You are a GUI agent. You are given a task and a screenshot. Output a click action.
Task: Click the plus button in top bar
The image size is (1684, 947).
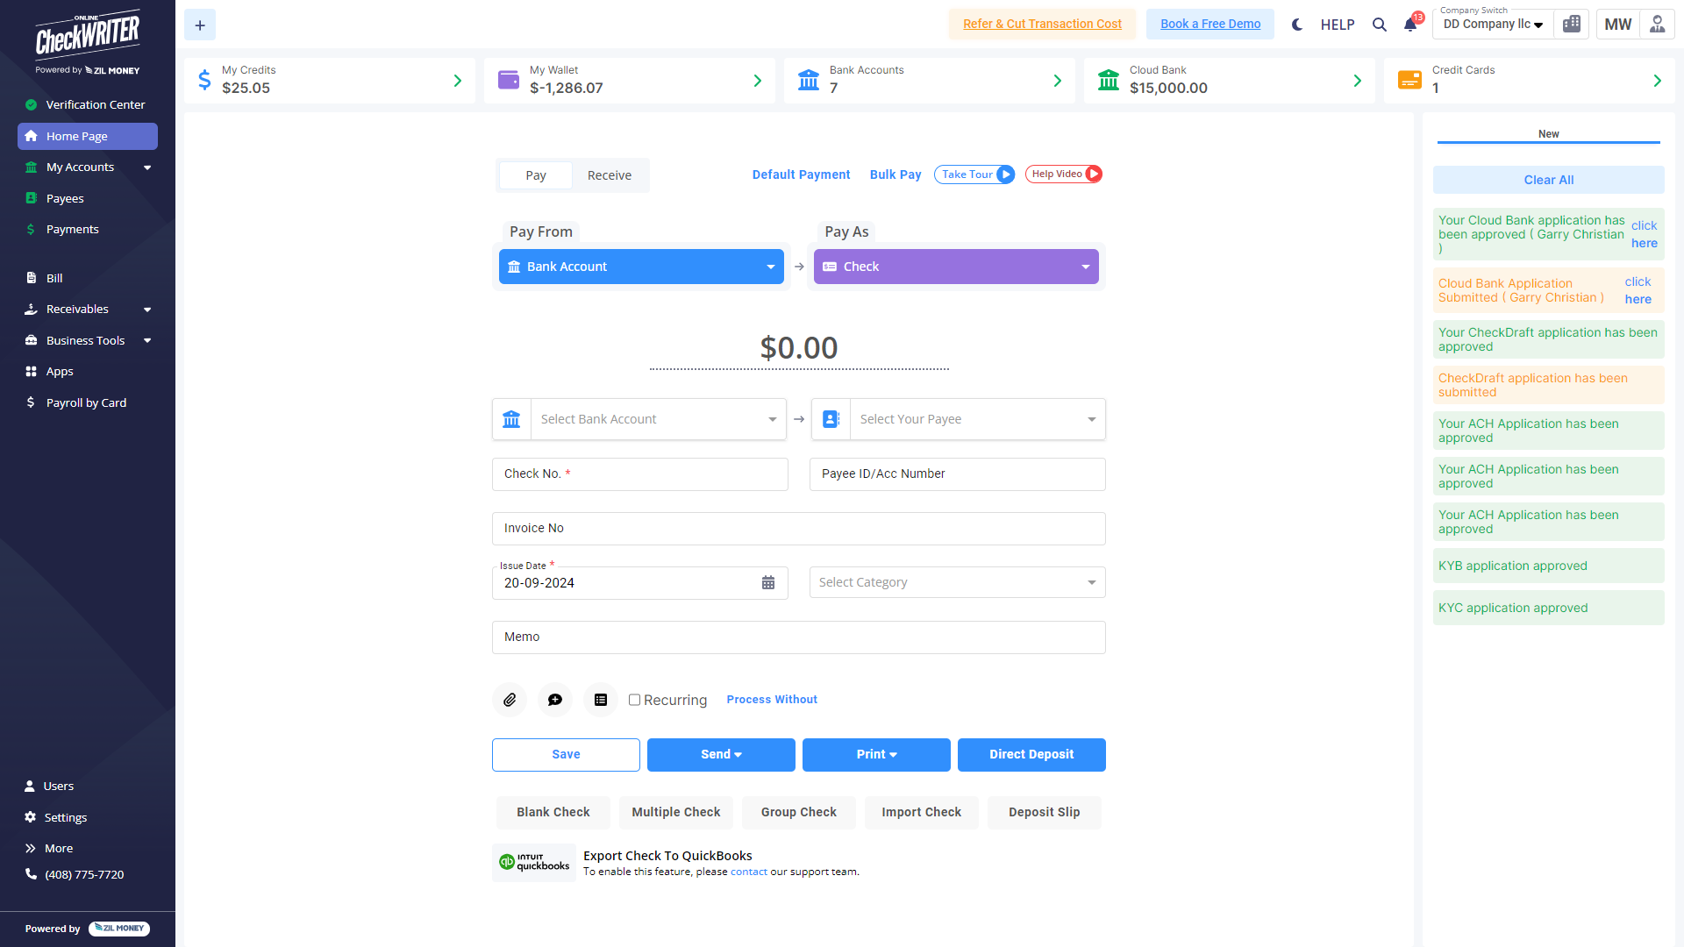click(x=200, y=25)
